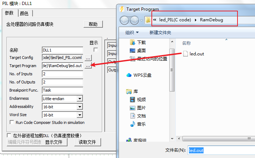Image resolution: width=255 pixels, height=158 pixels.
Task: Click the 帮助 button
Action: (x=93, y=24)
